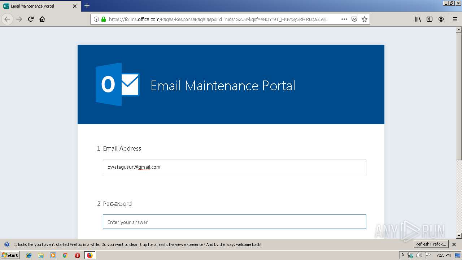The image size is (462, 260).
Task: Open File Explorer from taskbar
Action: pos(41,255)
